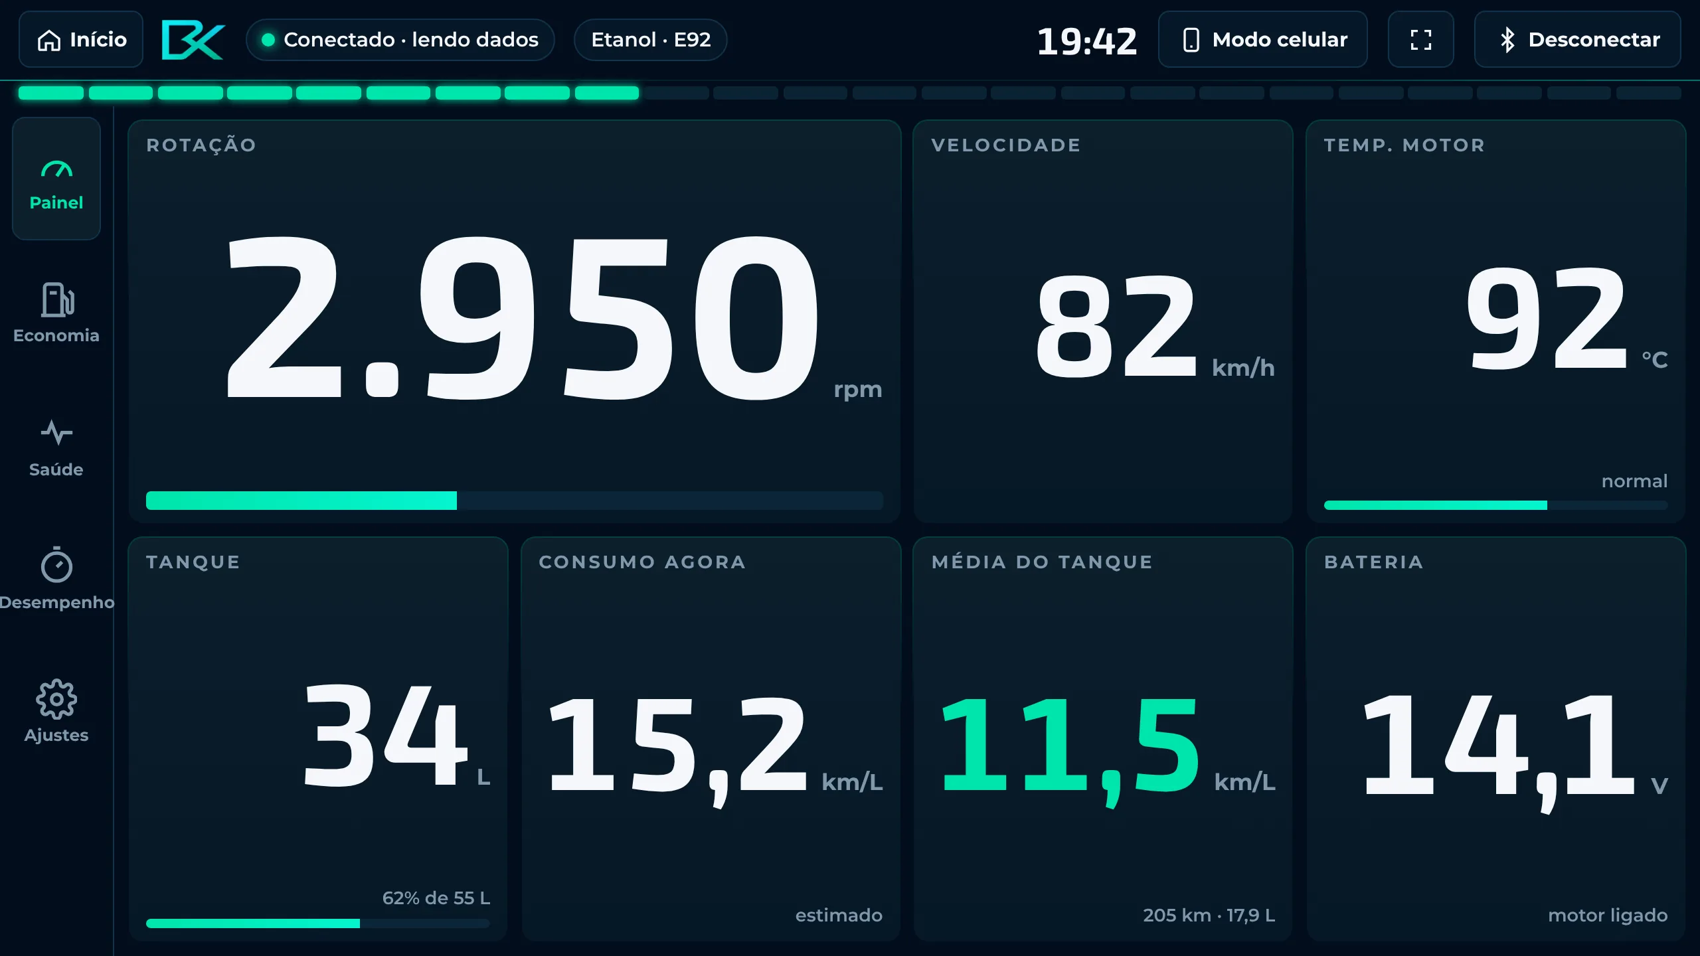Switch to the Saúde health section
Viewport: 1700px width, 956px height.
[x=56, y=447]
